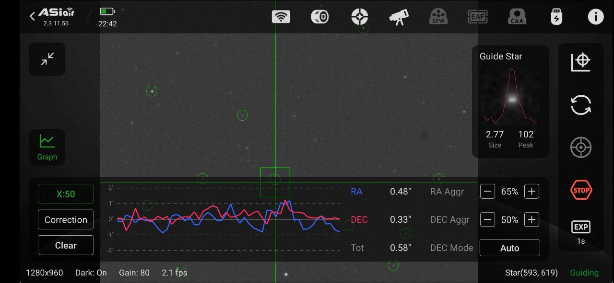Open the info icon
614x283 pixels.
(596, 17)
